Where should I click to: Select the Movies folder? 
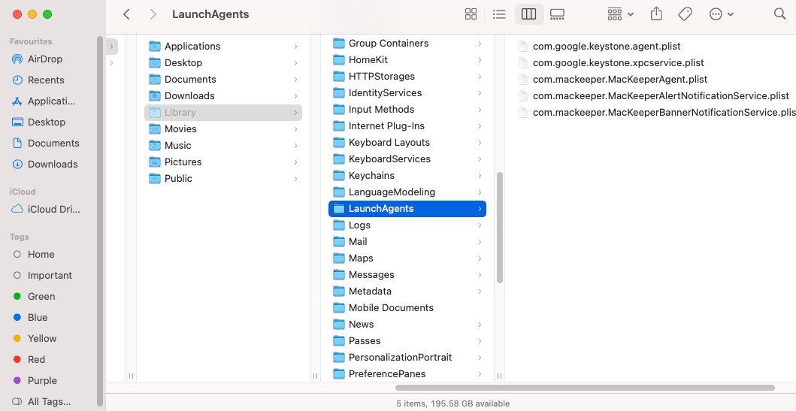click(223, 129)
